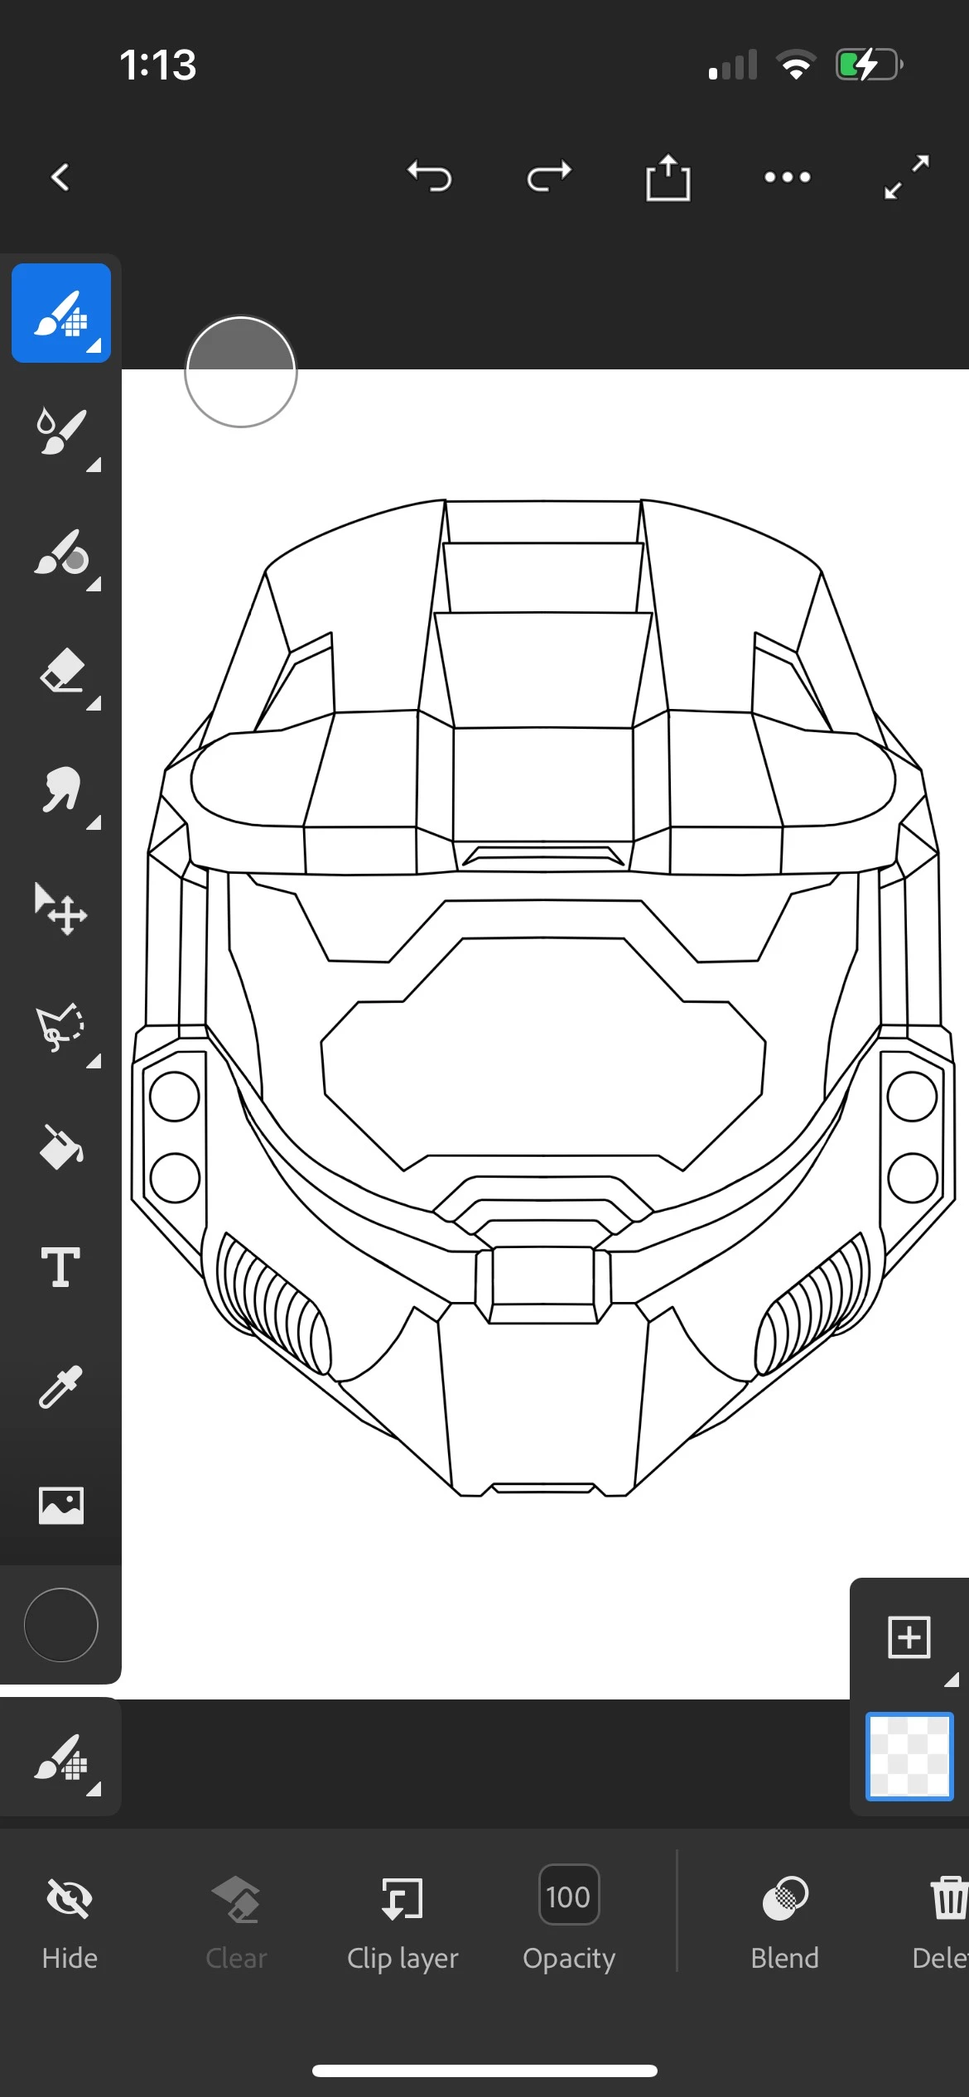The width and height of the screenshot is (969, 2097).
Task: Tap the battery charging indicator
Action: (x=870, y=65)
